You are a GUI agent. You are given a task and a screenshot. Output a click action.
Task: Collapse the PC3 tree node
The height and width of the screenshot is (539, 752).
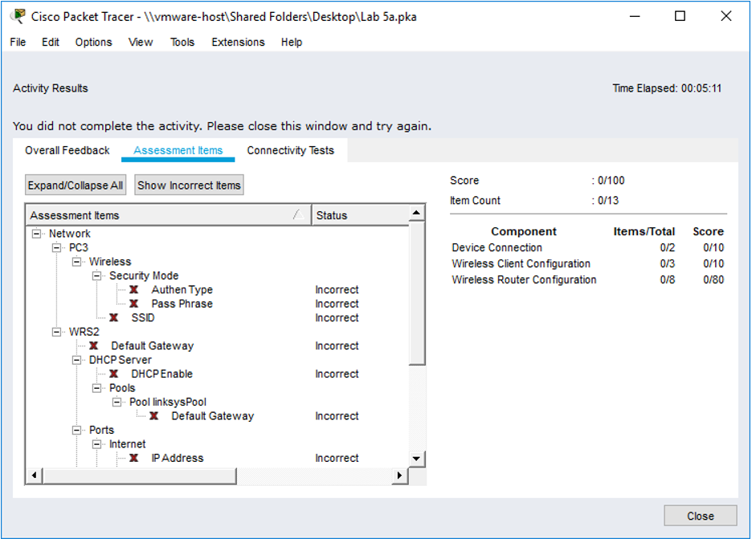[56, 247]
